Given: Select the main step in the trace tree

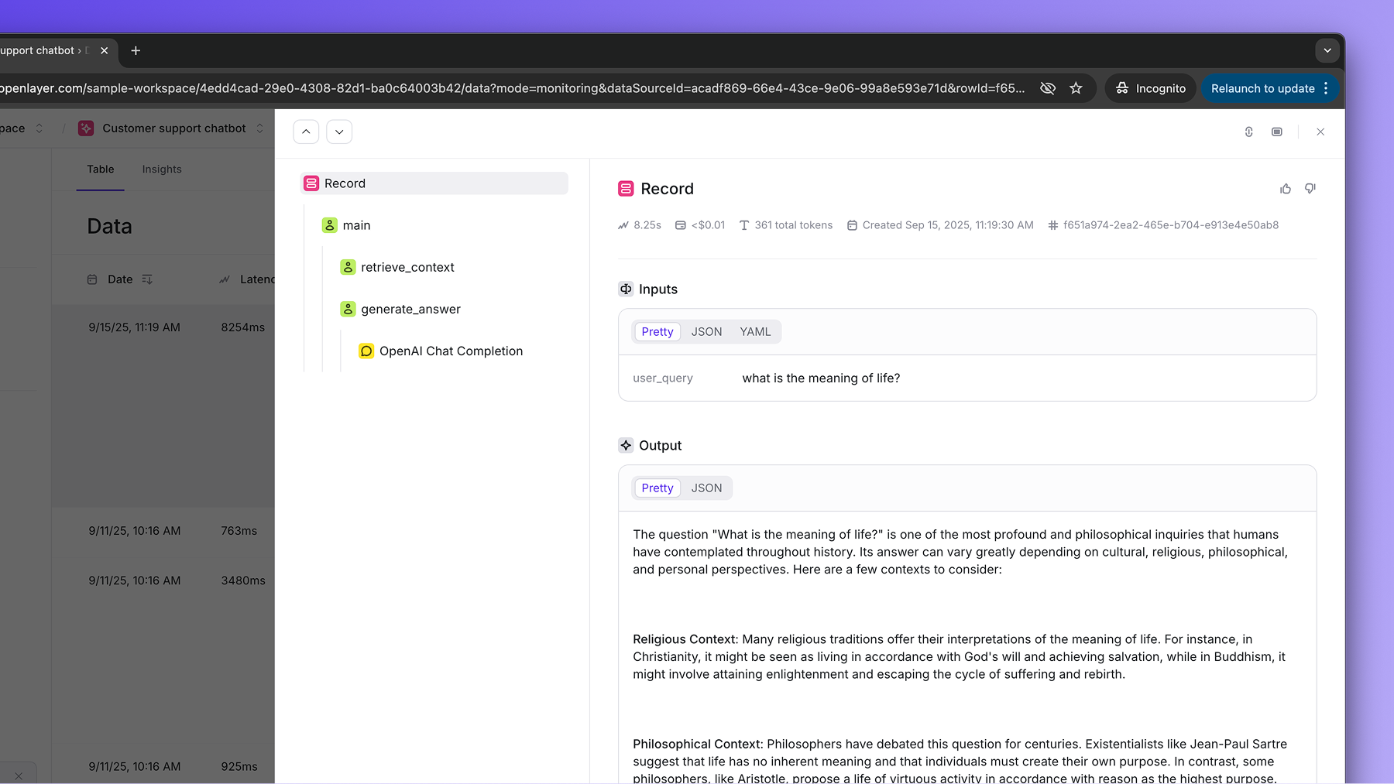Looking at the screenshot, I should coord(356,225).
